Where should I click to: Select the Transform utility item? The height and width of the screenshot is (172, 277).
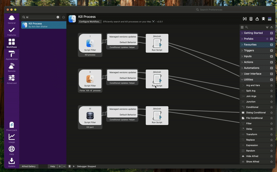tap(257, 134)
